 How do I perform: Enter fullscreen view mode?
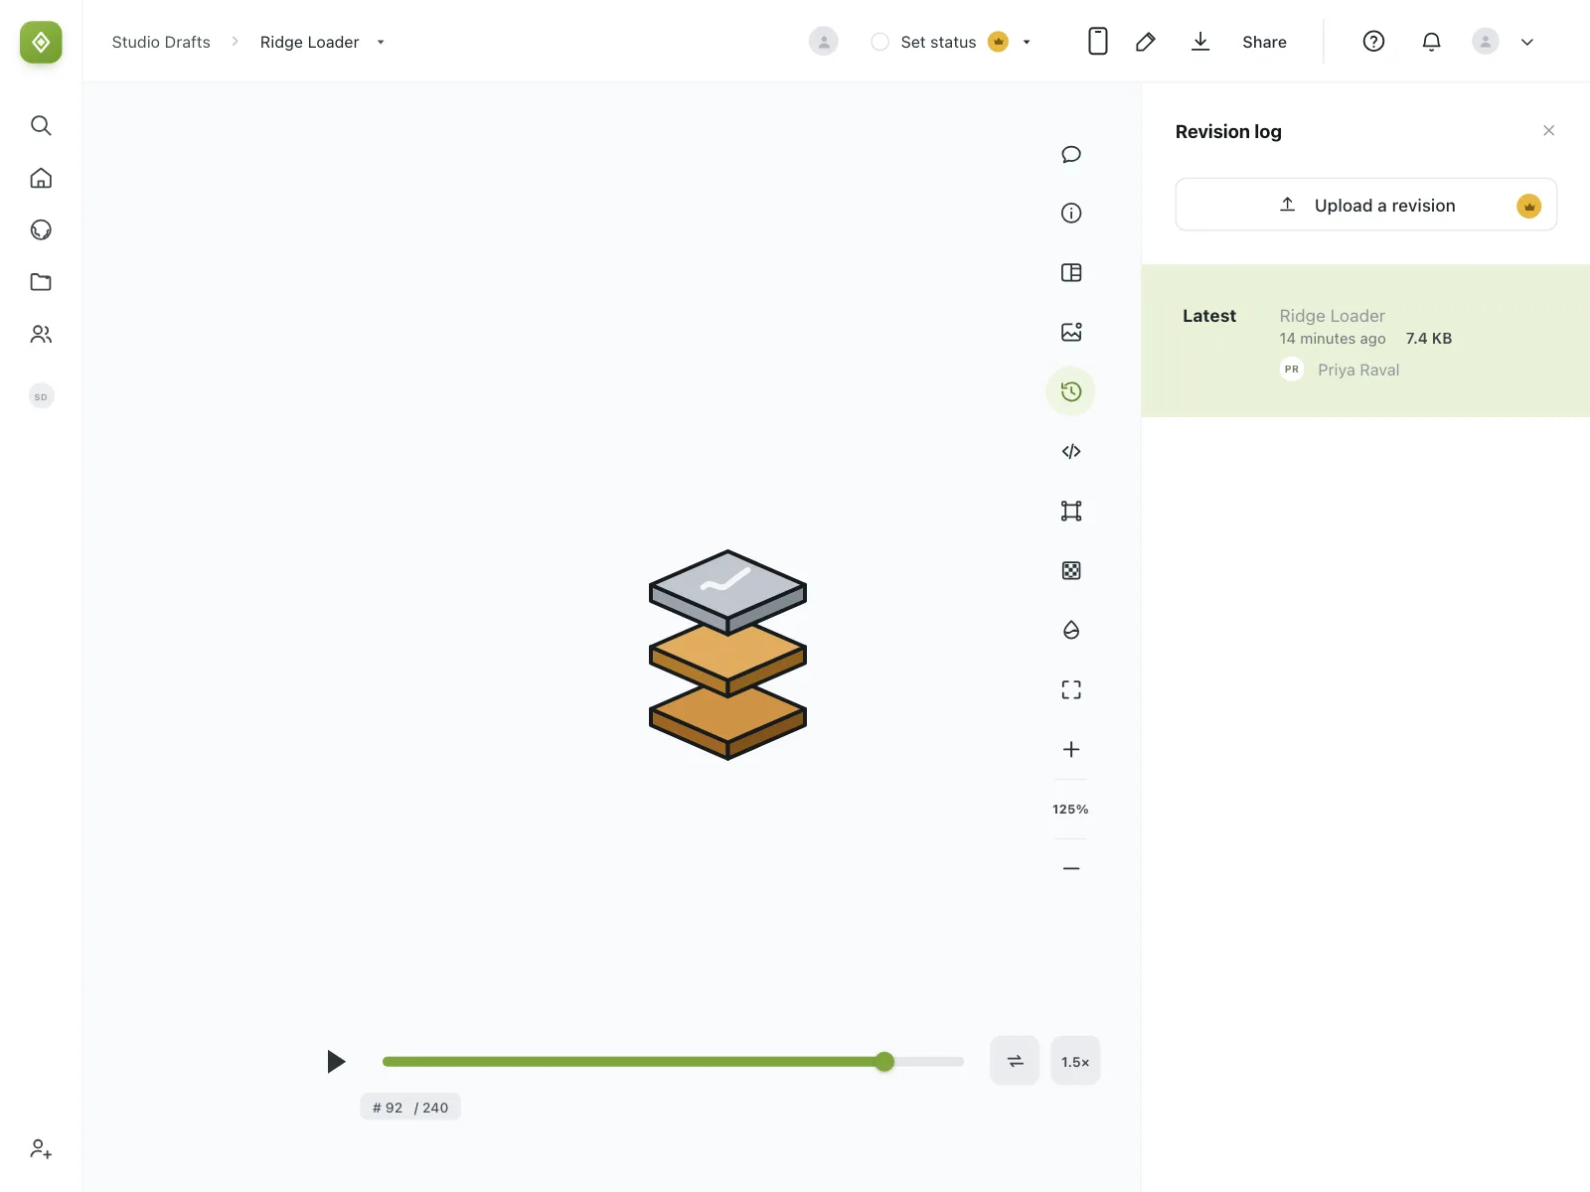pos(1071,689)
